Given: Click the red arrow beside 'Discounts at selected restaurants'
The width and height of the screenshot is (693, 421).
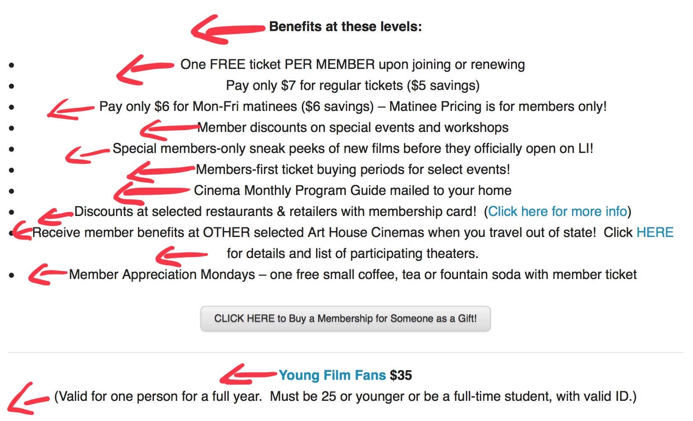Looking at the screenshot, I should [55, 216].
